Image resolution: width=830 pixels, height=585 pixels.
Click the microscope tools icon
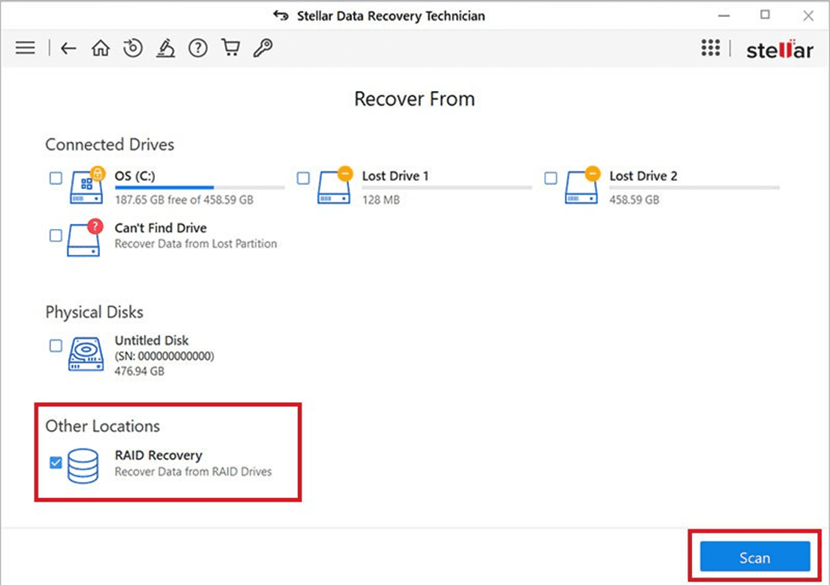coord(166,49)
